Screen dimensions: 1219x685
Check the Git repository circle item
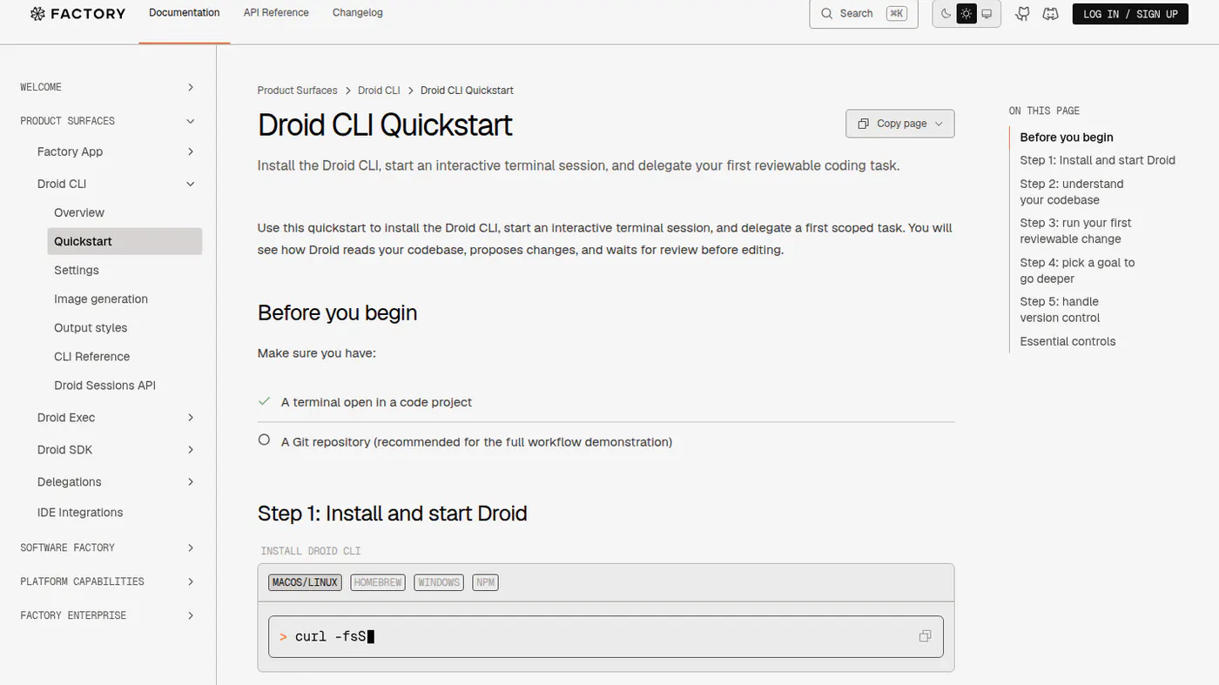264,440
